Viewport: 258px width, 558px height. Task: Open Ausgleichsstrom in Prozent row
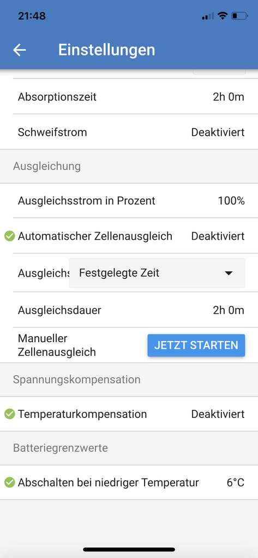point(129,201)
